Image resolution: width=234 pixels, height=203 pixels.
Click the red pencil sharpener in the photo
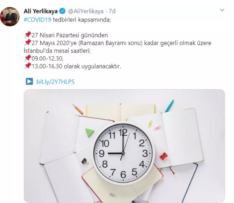163,156
